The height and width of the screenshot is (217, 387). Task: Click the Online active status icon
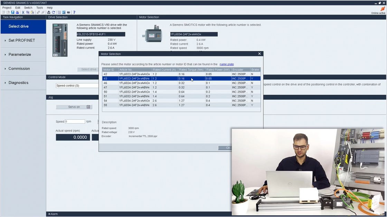coord(383,9)
